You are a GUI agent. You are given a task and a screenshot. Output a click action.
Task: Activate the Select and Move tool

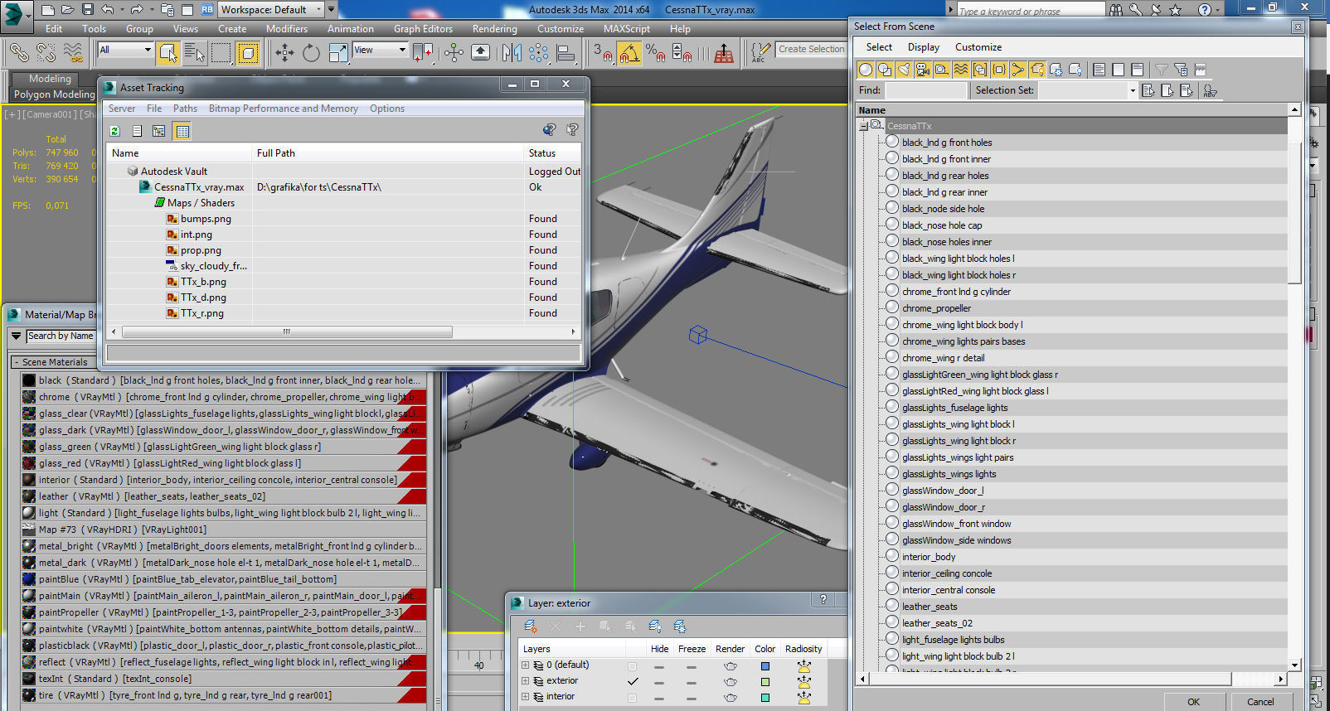tap(284, 53)
